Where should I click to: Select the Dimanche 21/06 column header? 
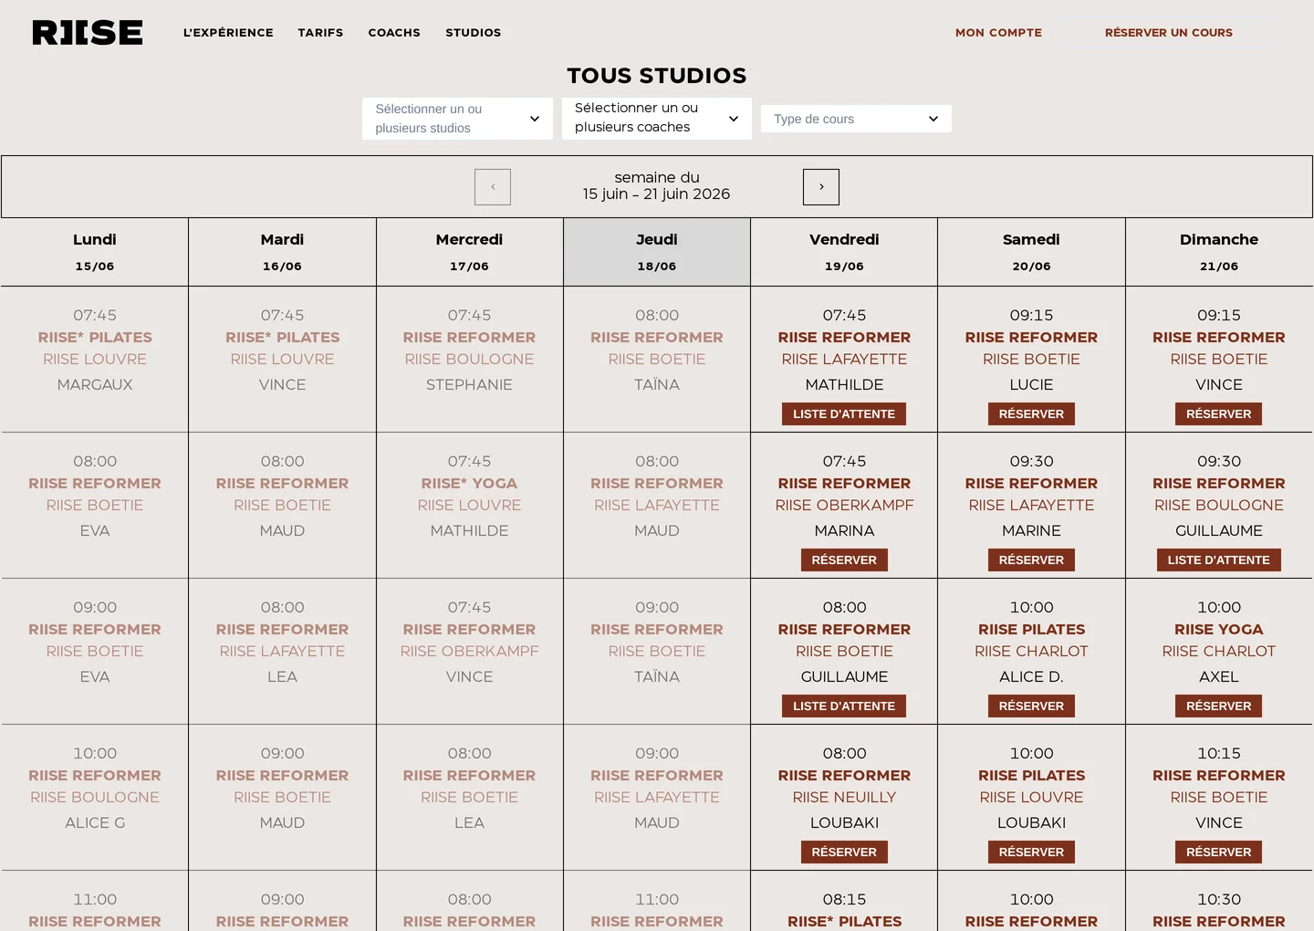1219,252
